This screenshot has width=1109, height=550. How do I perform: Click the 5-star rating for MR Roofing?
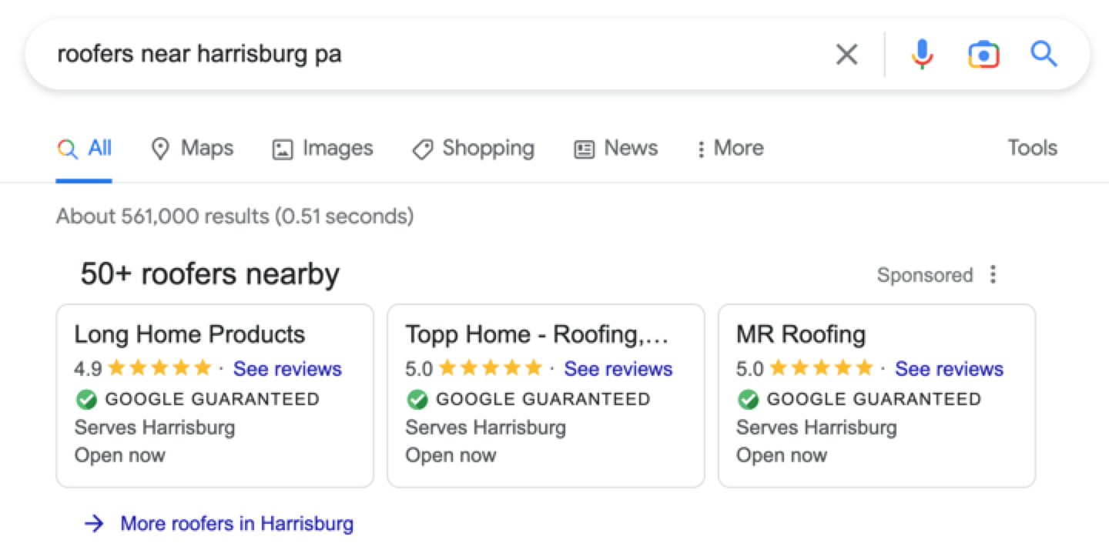[x=820, y=368]
